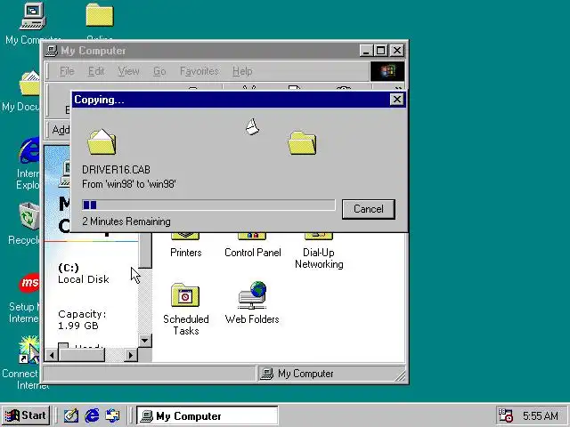Open the Edit menu in My Computer

click(96, 71)
